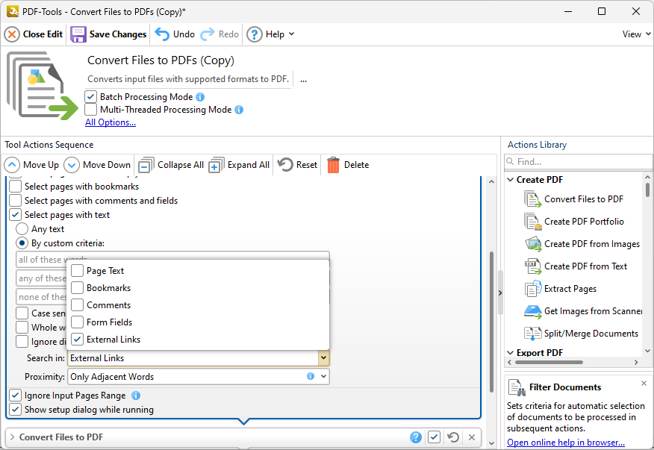Close the Search in dropdown arrow
Image resolution: width=654 pixels, height=450 pixels.
(x=323, y=357)
